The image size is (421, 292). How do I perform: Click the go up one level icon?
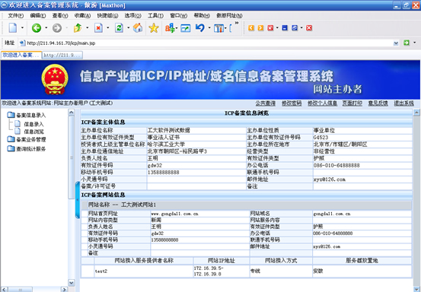click(78, 28)
